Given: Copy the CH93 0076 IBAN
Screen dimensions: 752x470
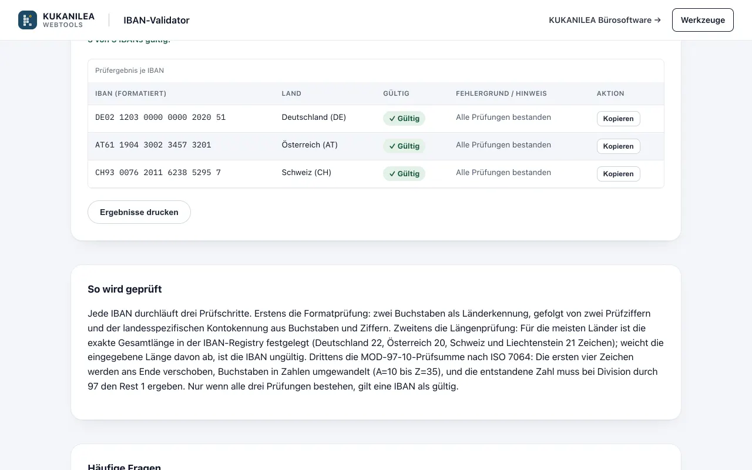Looking at the screenshot, I should (x=618, y=174).
